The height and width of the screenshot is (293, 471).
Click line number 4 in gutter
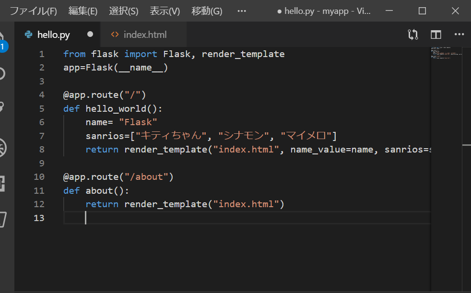[42, 95]
